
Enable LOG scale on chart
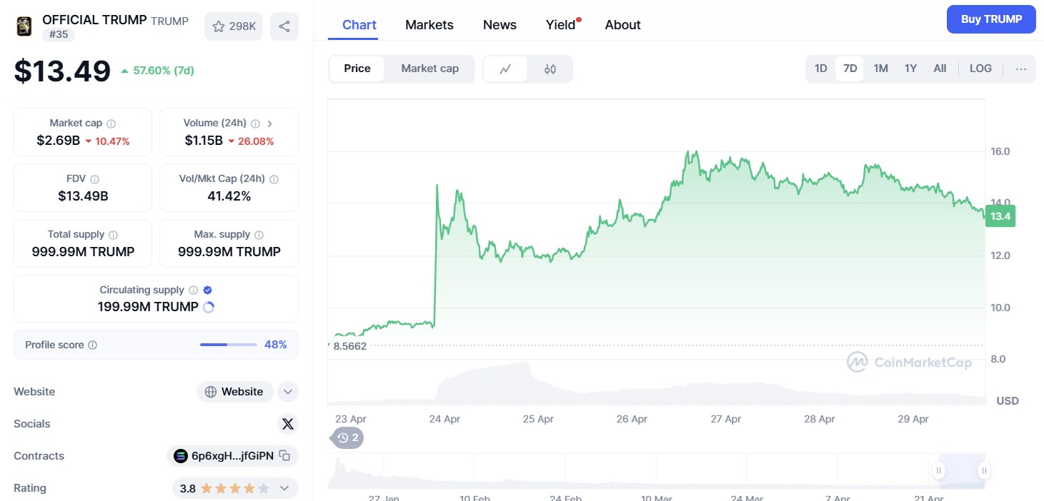[x=980, y=69]
